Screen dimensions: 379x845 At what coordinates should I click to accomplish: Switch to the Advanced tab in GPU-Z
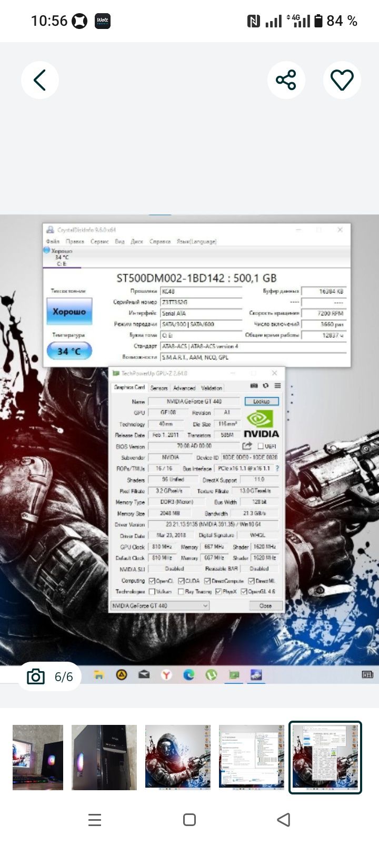(x=184, y=388)
